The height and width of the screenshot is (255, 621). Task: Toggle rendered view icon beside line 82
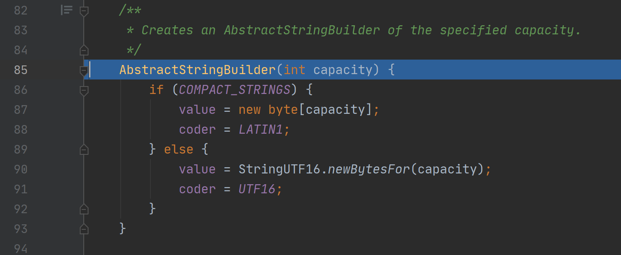67,10
